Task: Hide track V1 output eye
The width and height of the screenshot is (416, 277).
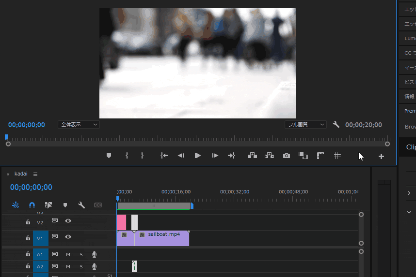Action: [x=68, y=236]
